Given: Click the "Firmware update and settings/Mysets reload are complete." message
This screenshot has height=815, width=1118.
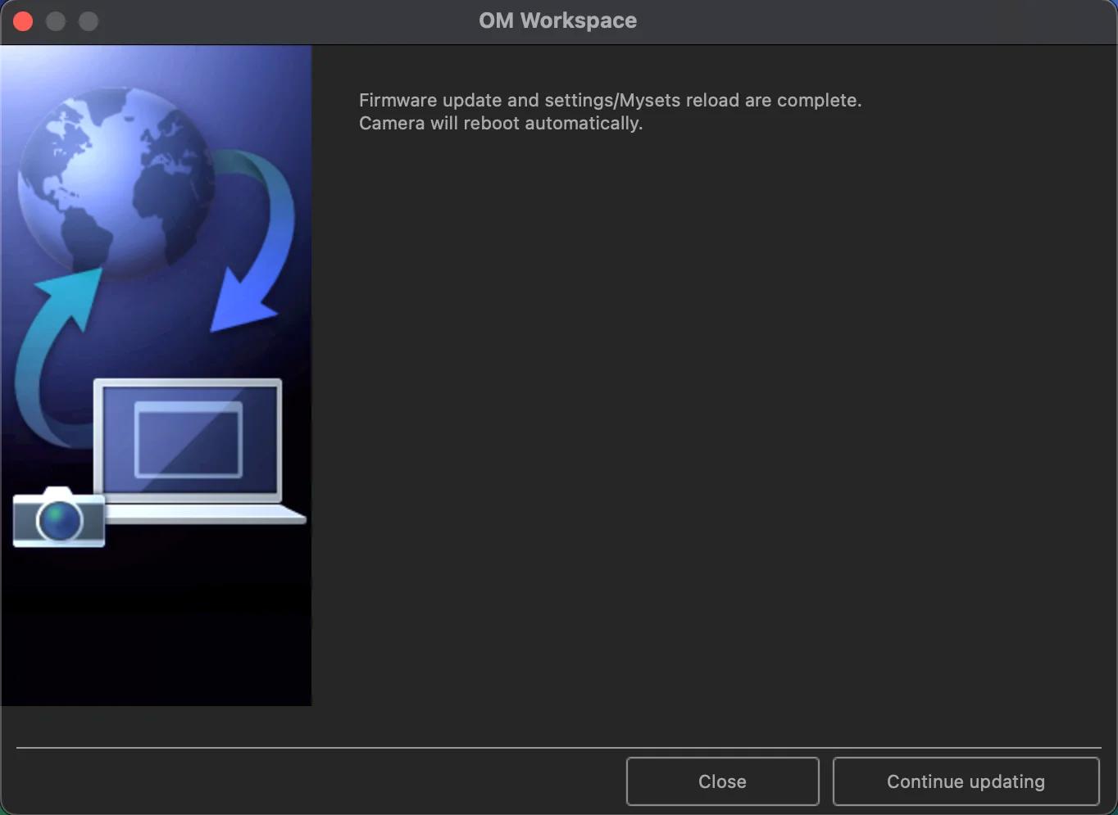Looking at the screenshot, I should [610, 100].
